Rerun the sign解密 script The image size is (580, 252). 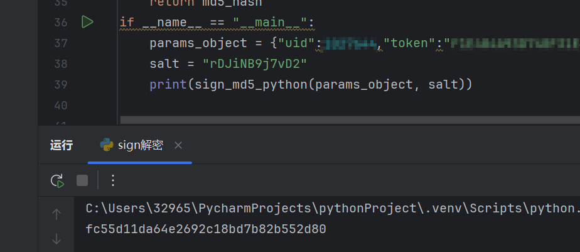(57, 181)
